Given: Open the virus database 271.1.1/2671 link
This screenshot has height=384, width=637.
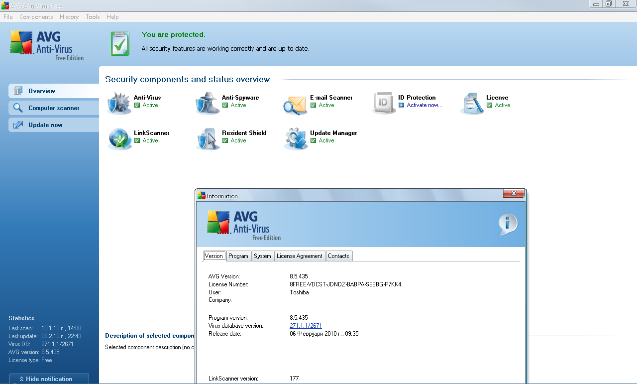Looking at the screenshot, I should click(306, 326).
